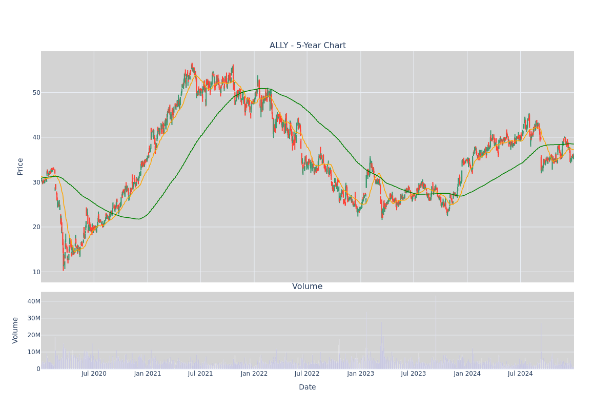Select the "Jan 2024" date tick
This screenshot has height=410, width=615.
pos(467,374)
